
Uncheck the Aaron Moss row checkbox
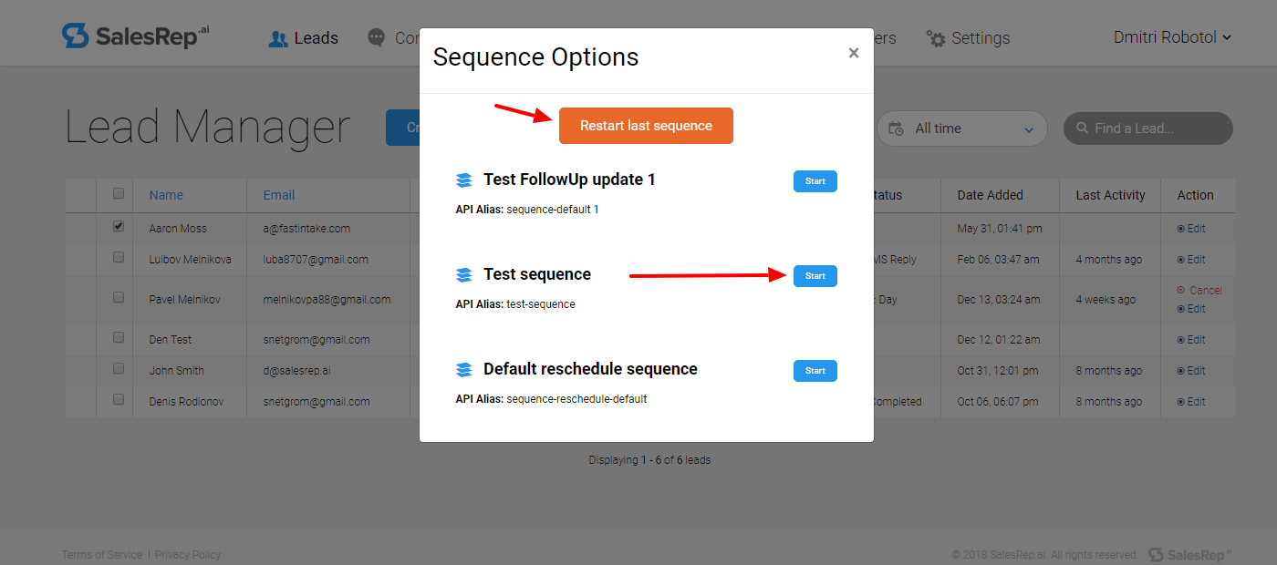119,227
